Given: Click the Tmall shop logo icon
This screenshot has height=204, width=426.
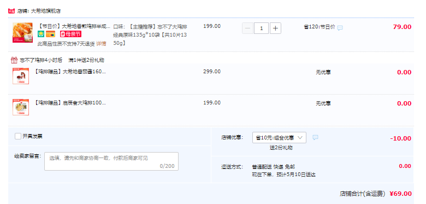Looking at the screenshot, I should click(11, 11).
